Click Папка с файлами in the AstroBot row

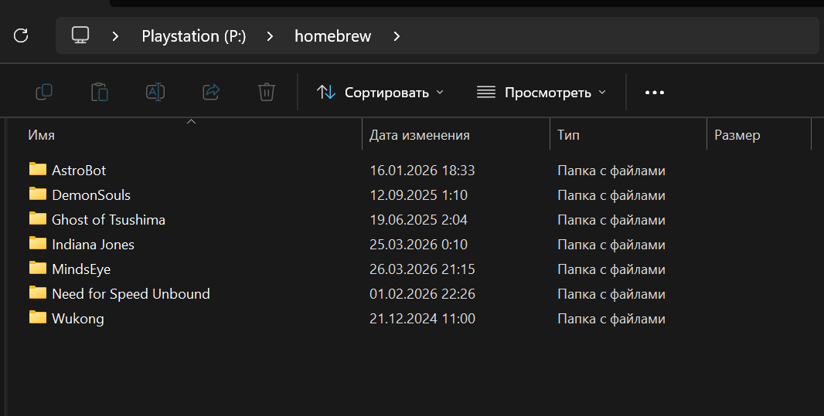(611, 171)
